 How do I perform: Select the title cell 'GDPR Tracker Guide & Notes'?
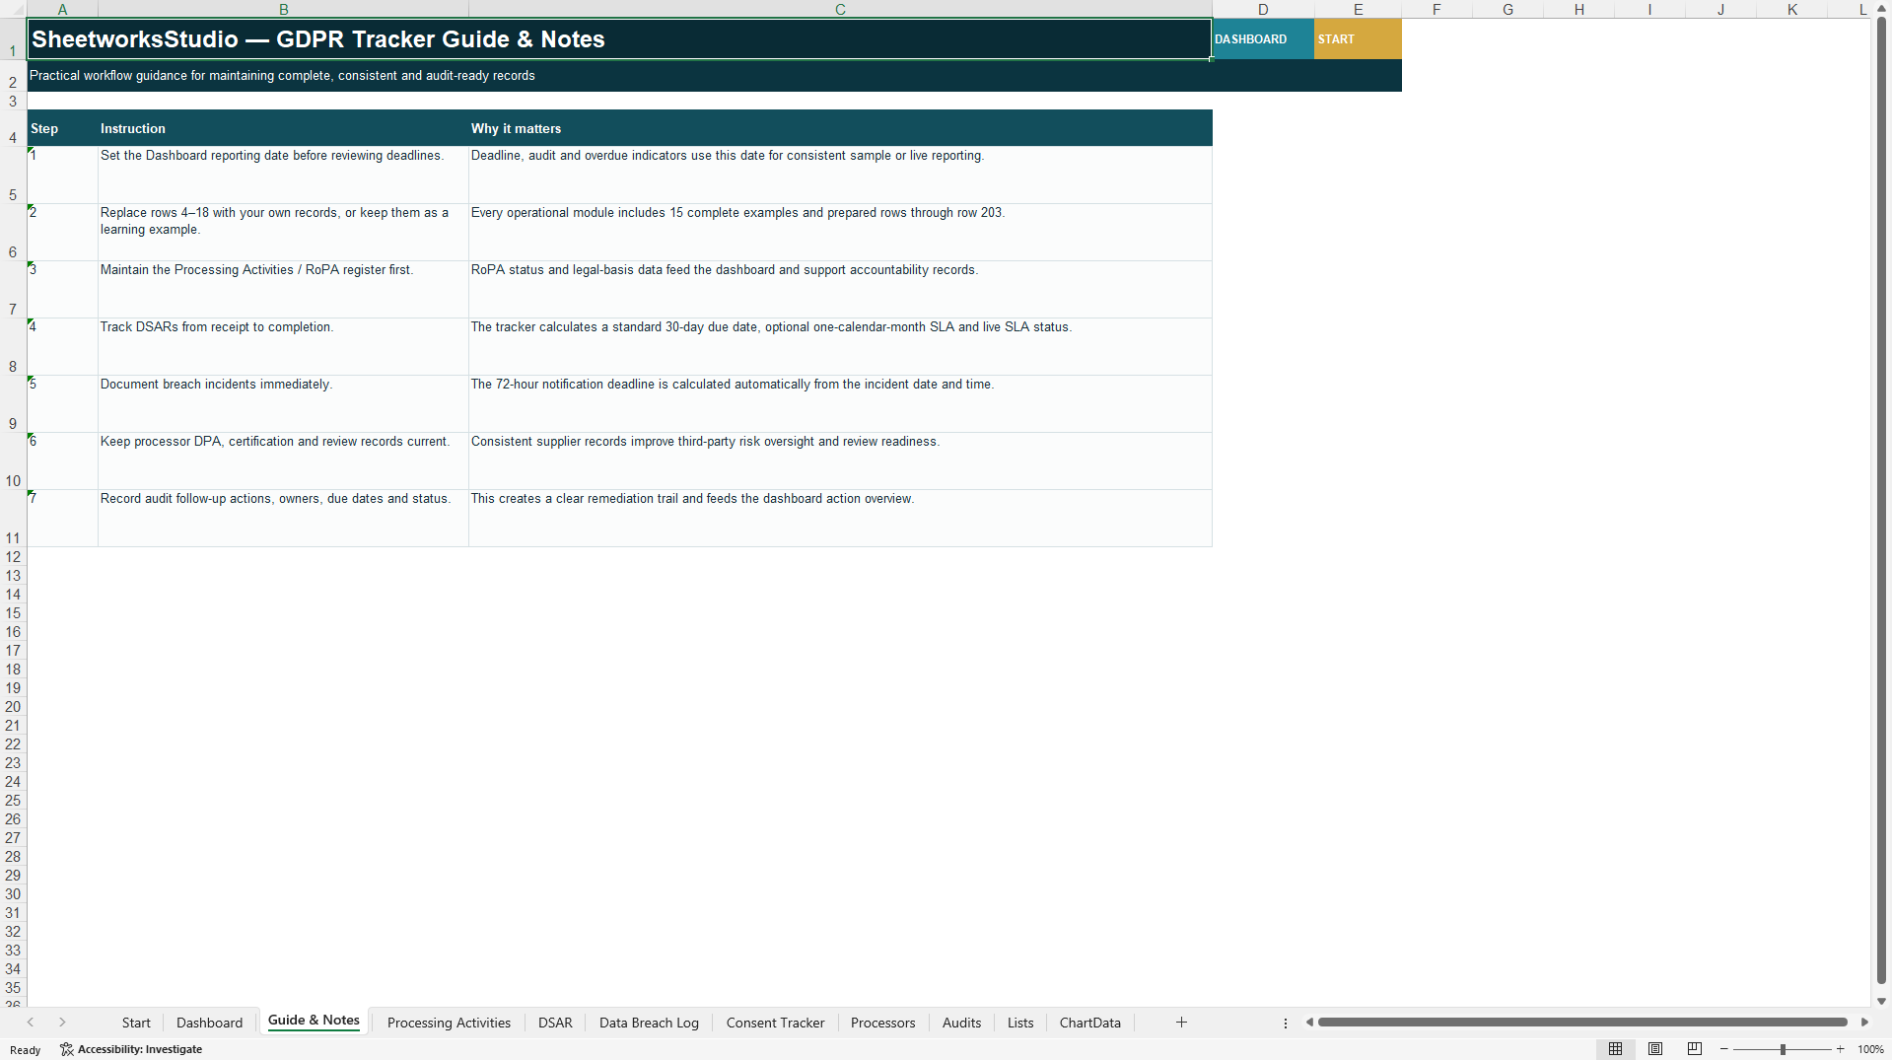click(x=619, y=39)
